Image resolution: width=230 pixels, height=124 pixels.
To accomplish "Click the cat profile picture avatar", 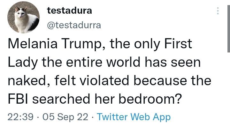I will [x=23, y=17].
